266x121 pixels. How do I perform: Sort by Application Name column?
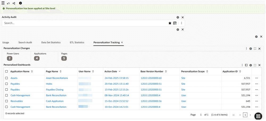click(x=32, y=71)
